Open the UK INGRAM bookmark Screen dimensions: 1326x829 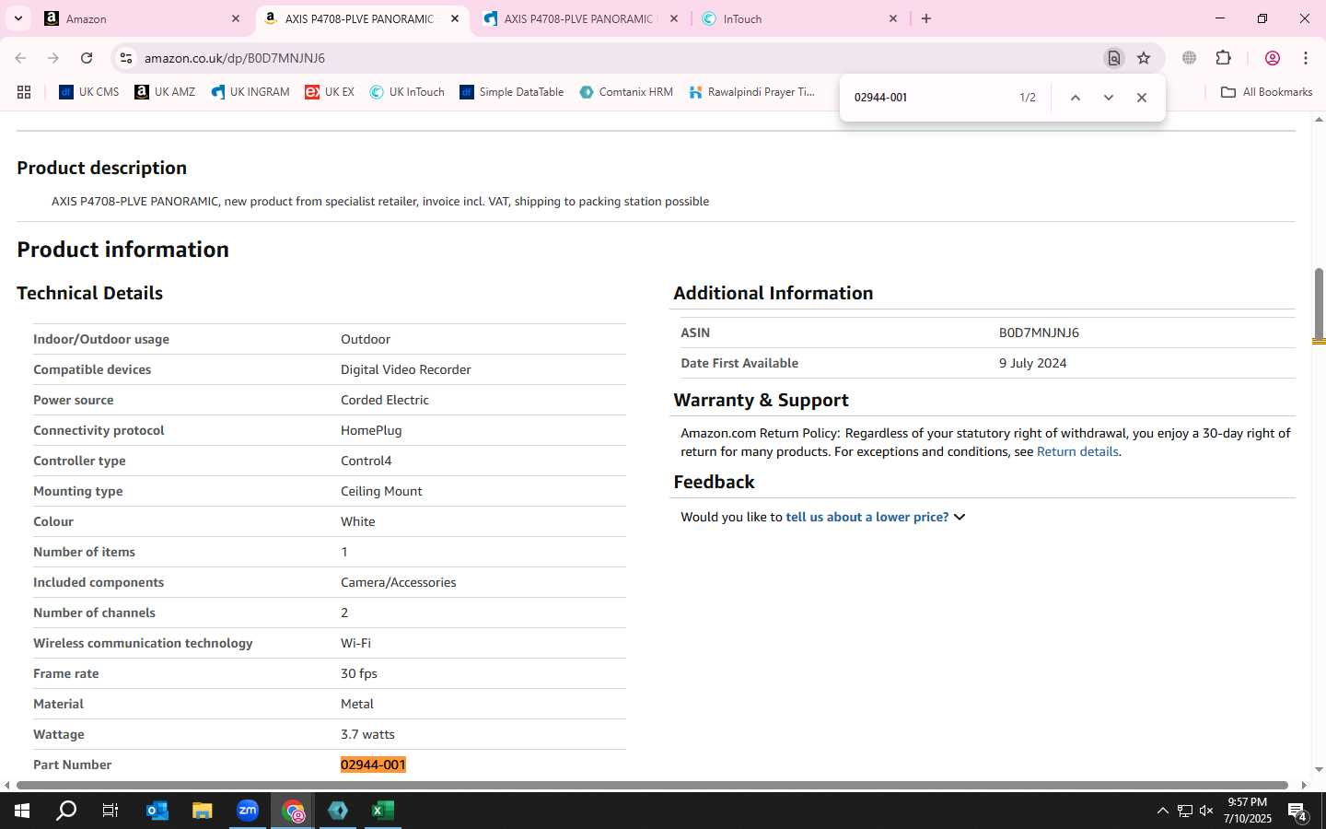point(250,92)
